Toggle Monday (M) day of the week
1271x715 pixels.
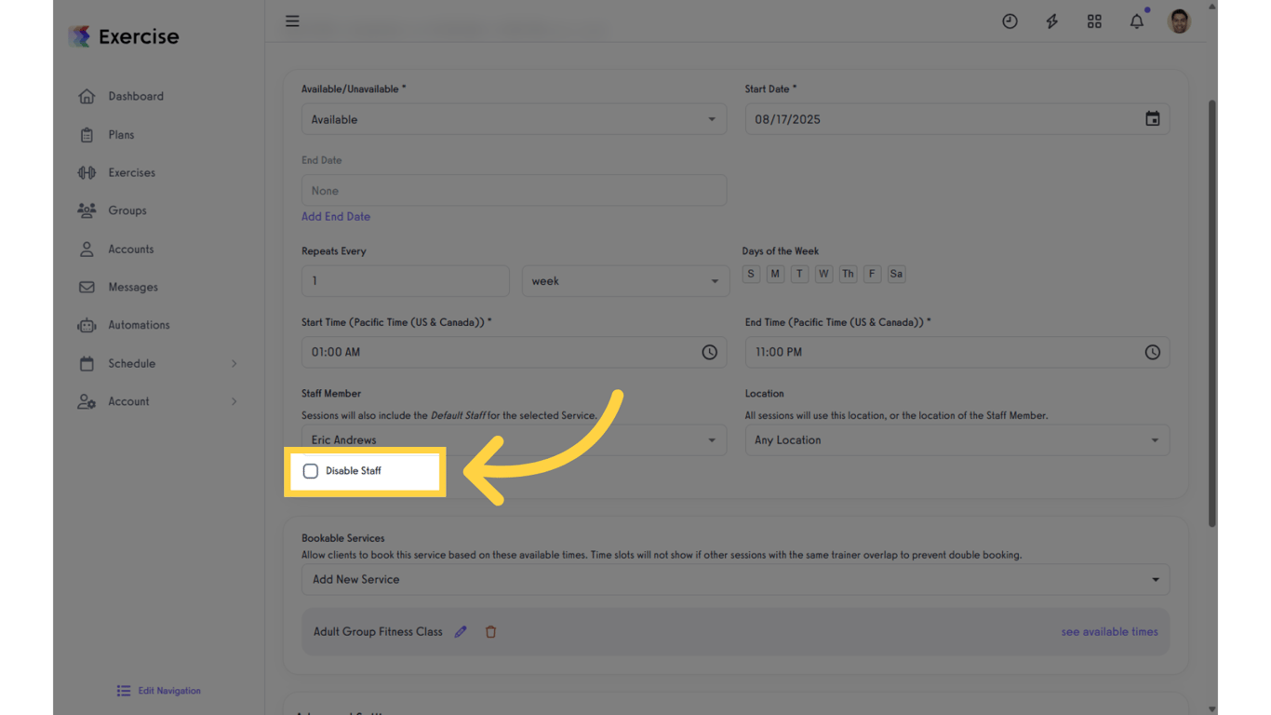click(775, 274)
